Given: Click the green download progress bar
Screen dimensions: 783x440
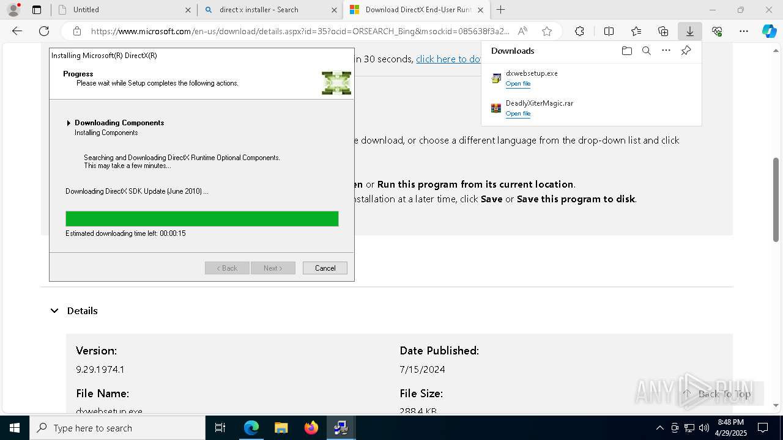Looking at the screenshot, I should (202, 219).
